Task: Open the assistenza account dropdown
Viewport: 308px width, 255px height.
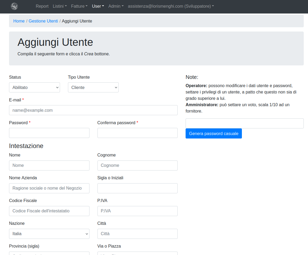Action: [x=171, y=6]
